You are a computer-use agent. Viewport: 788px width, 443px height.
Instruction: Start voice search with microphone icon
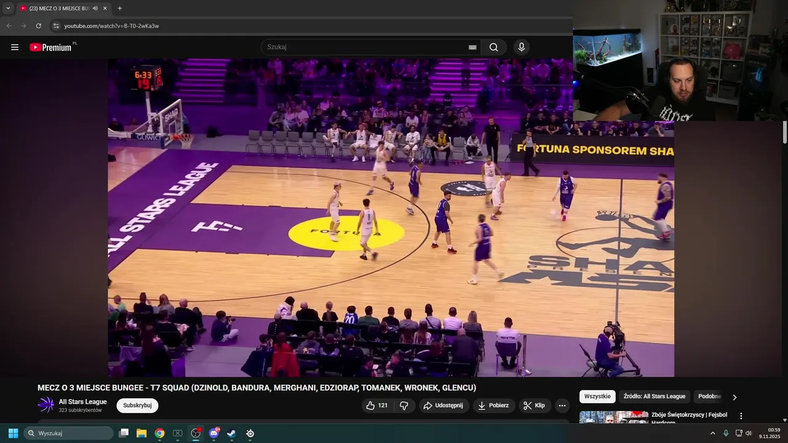(521, 47)
